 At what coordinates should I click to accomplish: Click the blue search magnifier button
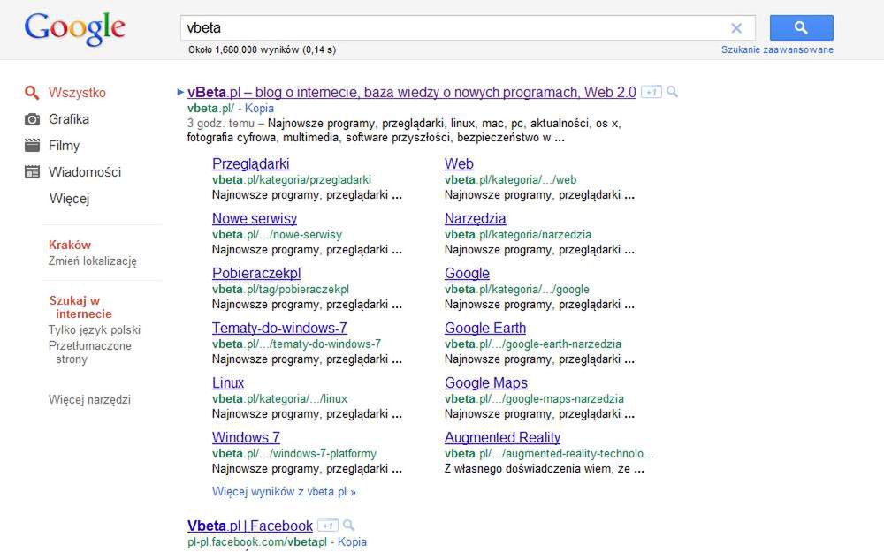pos(801,27)
